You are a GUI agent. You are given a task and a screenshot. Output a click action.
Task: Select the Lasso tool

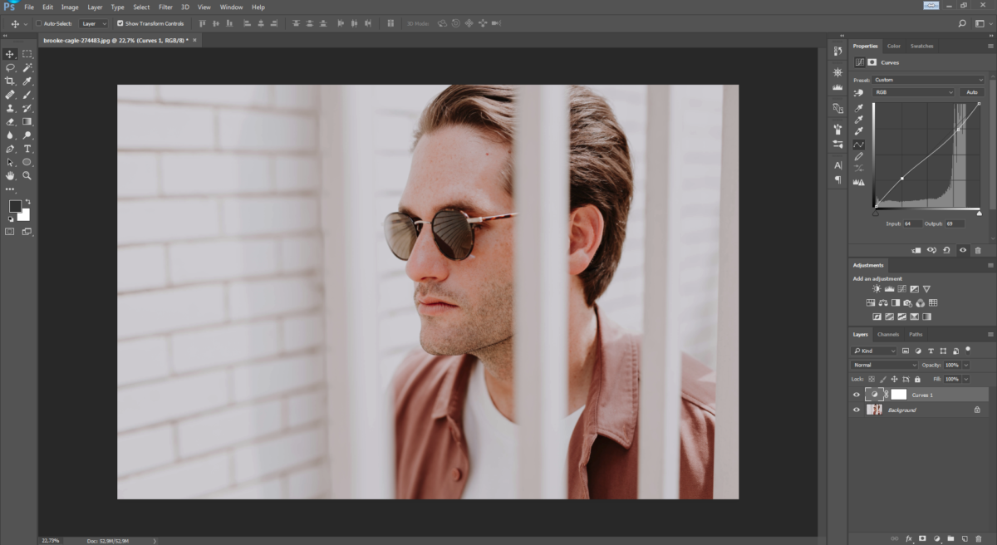(10, 67)
